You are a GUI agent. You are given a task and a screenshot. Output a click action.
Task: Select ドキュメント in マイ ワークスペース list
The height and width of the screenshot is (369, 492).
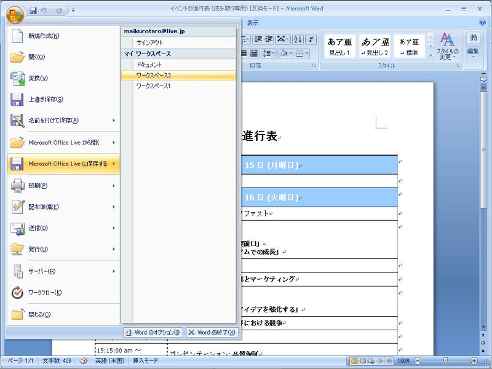(178, 65)
